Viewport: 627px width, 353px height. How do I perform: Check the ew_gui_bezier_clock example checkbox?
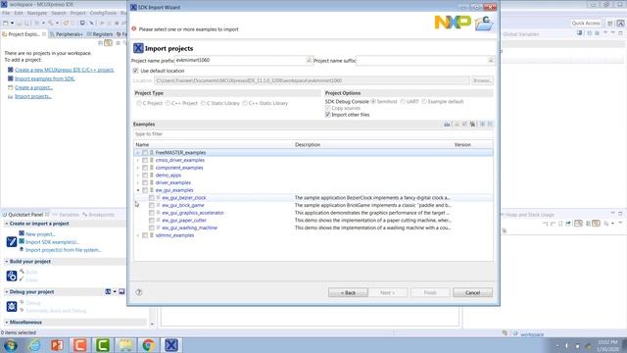152,198
